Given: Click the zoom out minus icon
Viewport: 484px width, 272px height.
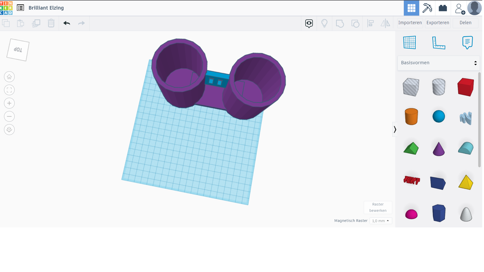Looking at the screenshot, I should pos(9,116).
